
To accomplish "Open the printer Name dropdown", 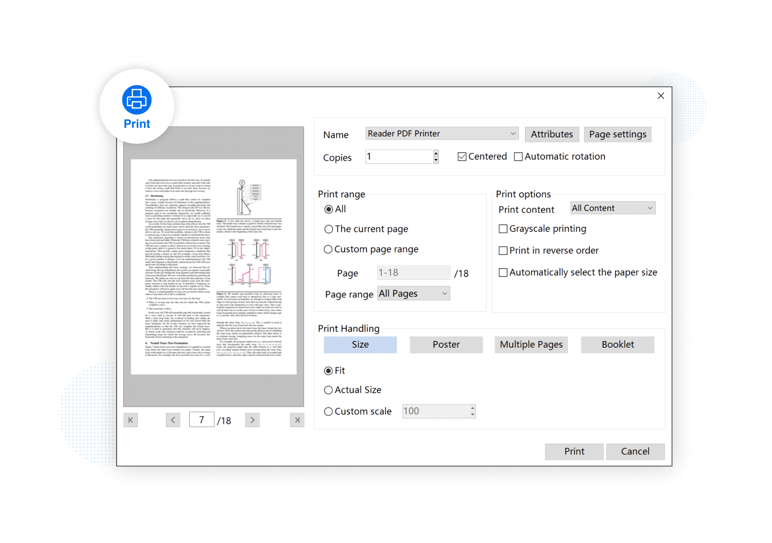I will coord(442,134).
